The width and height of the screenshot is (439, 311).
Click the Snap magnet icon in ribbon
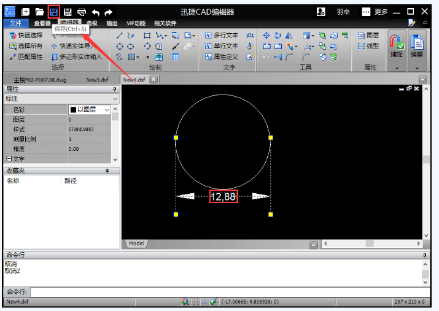point(397,44)
